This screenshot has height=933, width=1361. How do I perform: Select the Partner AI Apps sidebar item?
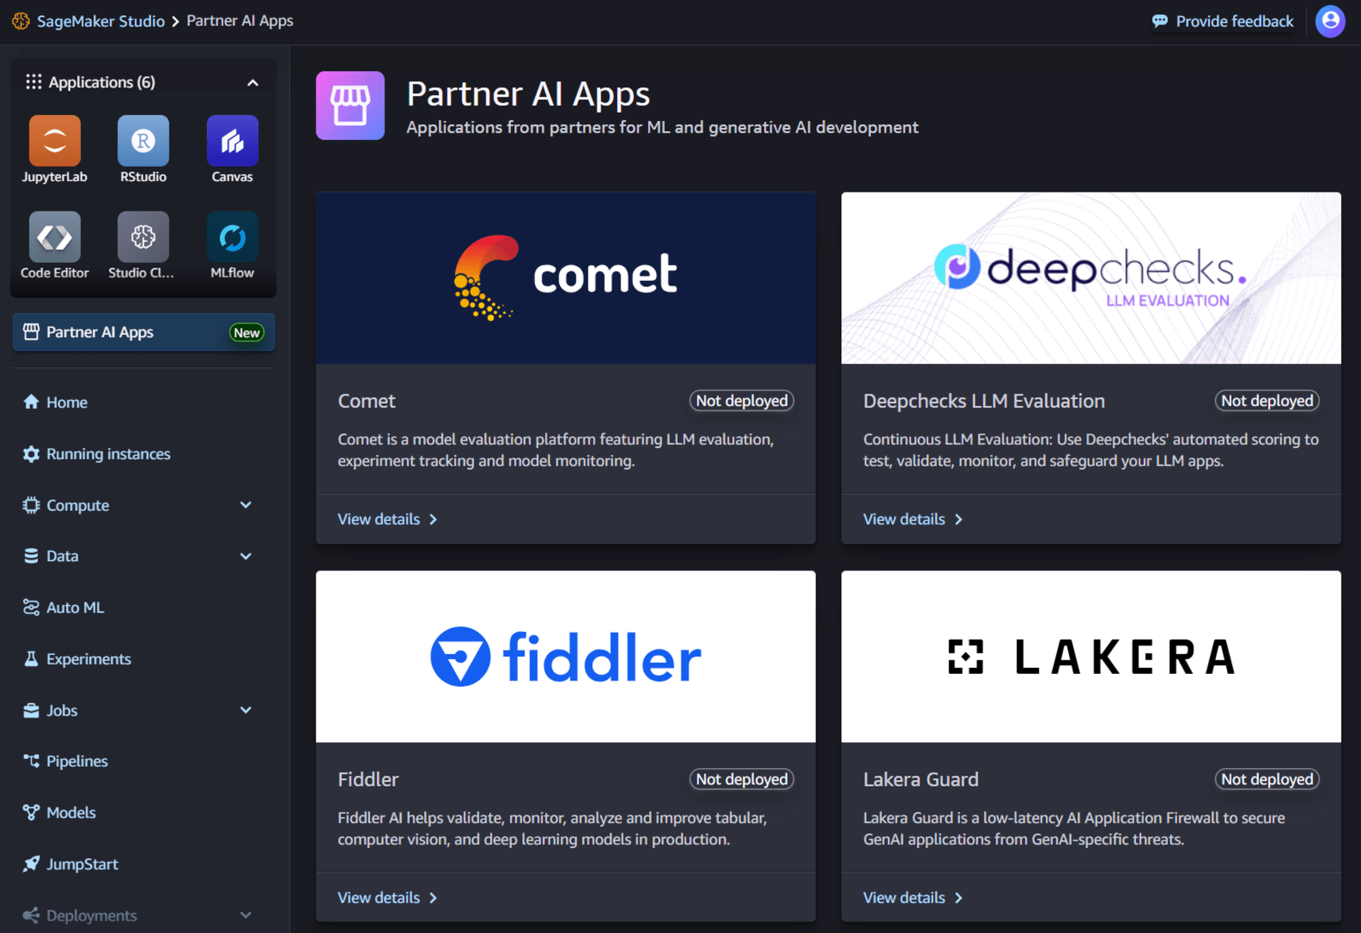tap(143, 332)
